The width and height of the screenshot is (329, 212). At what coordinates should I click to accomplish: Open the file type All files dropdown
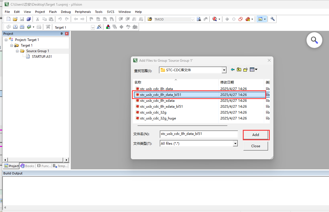[235, 143]
